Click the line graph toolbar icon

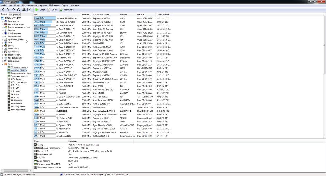[29, 9]
